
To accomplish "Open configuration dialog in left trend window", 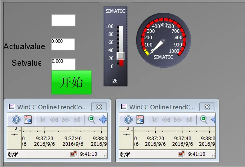I will [28, 119].
